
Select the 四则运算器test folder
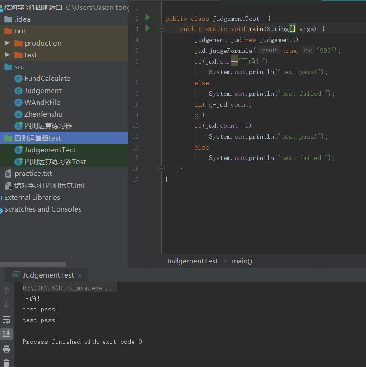tap(64, 138)
